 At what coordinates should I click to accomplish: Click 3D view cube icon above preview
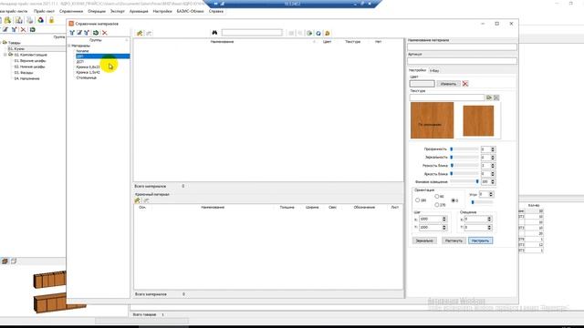tap(5, 261)
